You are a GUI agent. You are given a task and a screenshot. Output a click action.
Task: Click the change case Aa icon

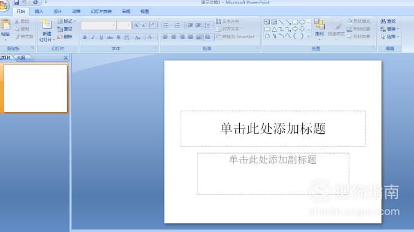[138, 37]
